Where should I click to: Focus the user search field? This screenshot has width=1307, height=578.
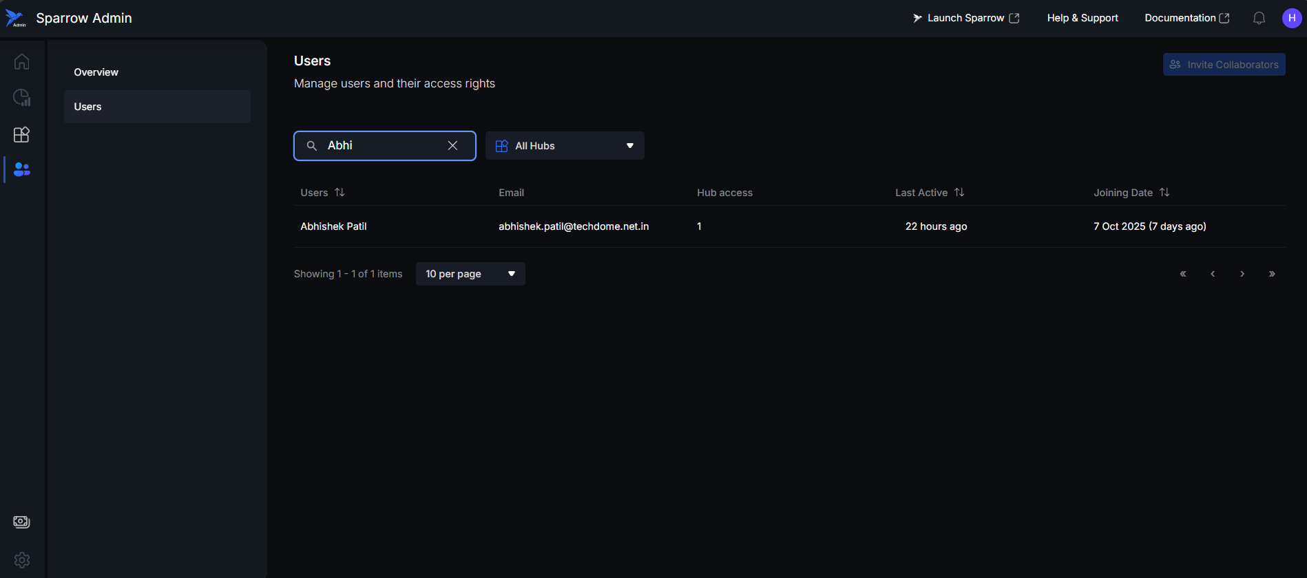(x=382, y=146)
